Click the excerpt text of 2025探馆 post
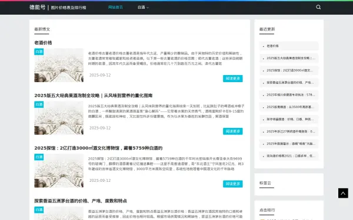This screenshot has width=353, height=220. (166, 164)
